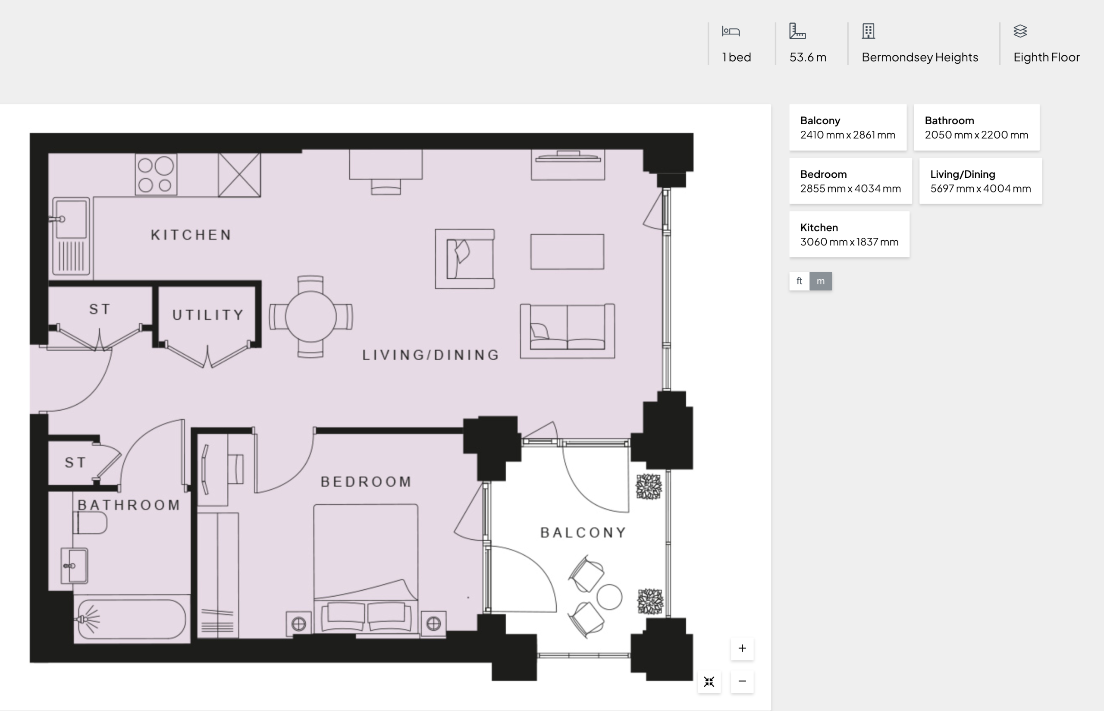The image size is (1104, 711).
Task: Click the UTILITY room on floor plan
Action: coord(208,315)
